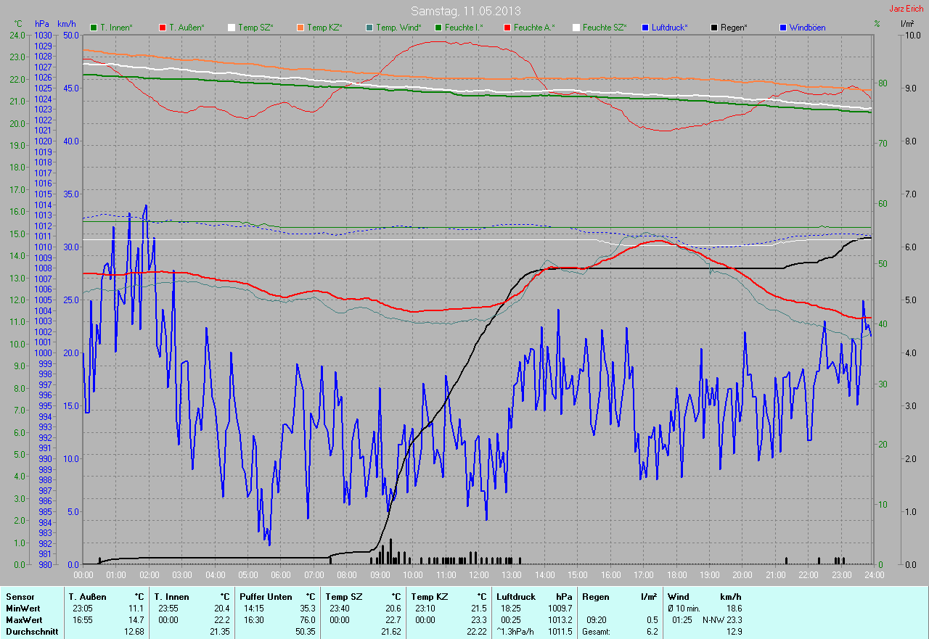Image resolution: width=929 pixels, height=639 pixels.
Task: Click the 12:00 time axis marker
Action: (x=478, y=575)
